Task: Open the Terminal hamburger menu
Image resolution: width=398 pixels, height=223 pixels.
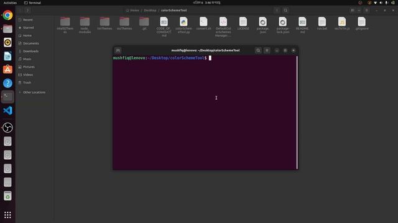Action: coord(267,50)
